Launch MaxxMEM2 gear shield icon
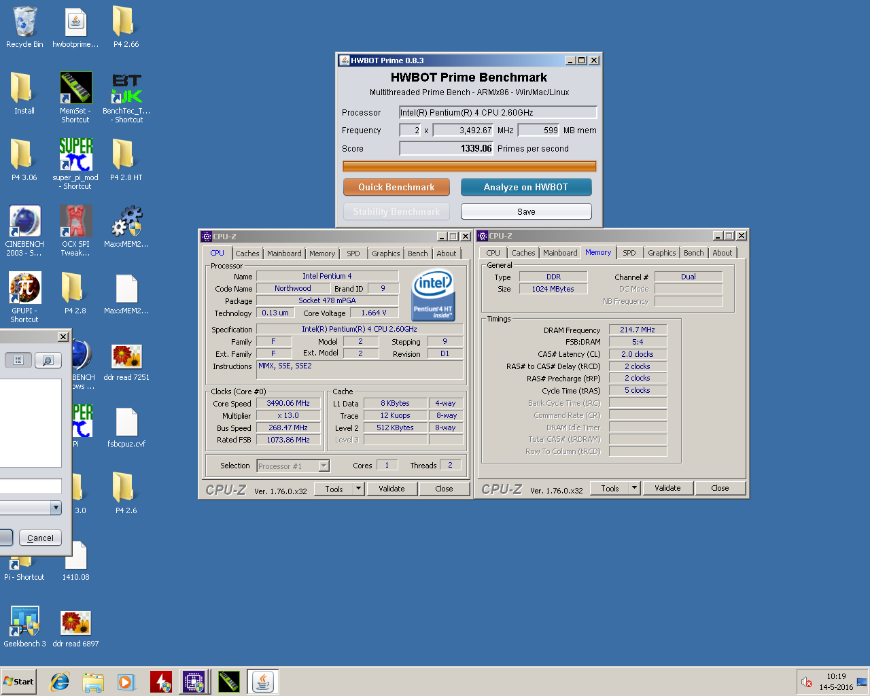 tap(126, 227)
